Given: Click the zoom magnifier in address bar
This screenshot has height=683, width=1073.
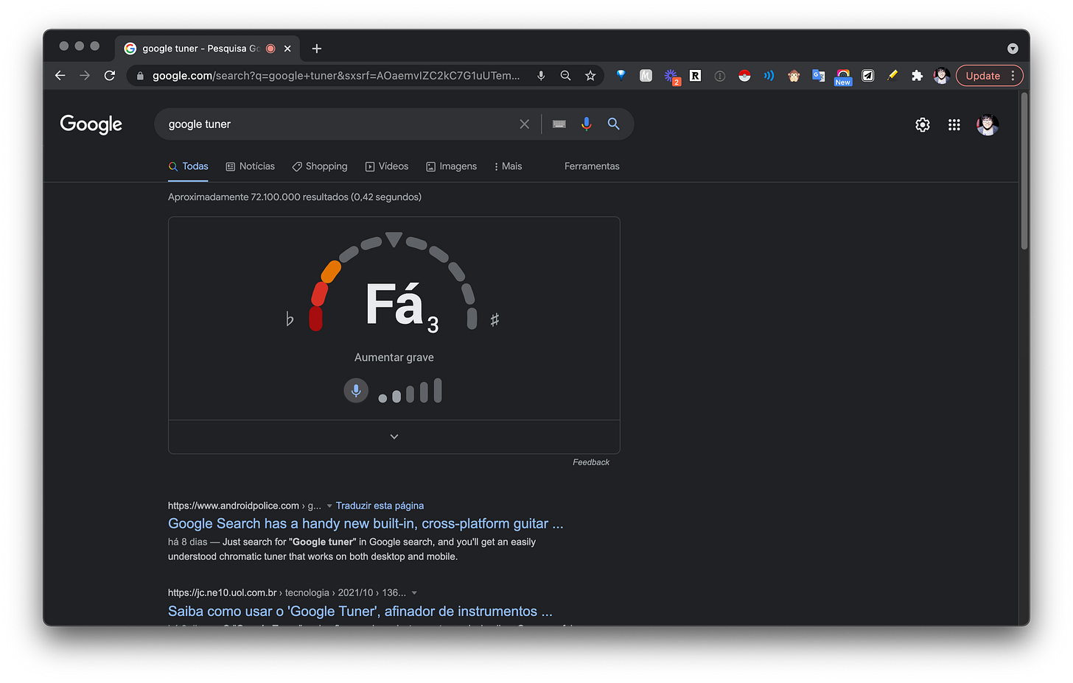Looking at the screenshot, I should (x=565, y=76).
